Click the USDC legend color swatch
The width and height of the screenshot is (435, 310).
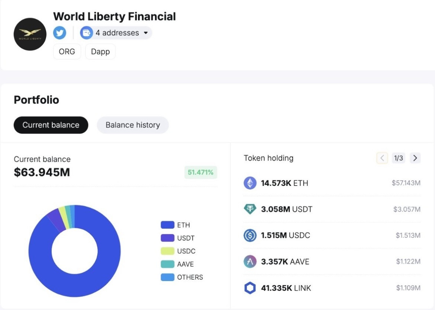[168, 251]
